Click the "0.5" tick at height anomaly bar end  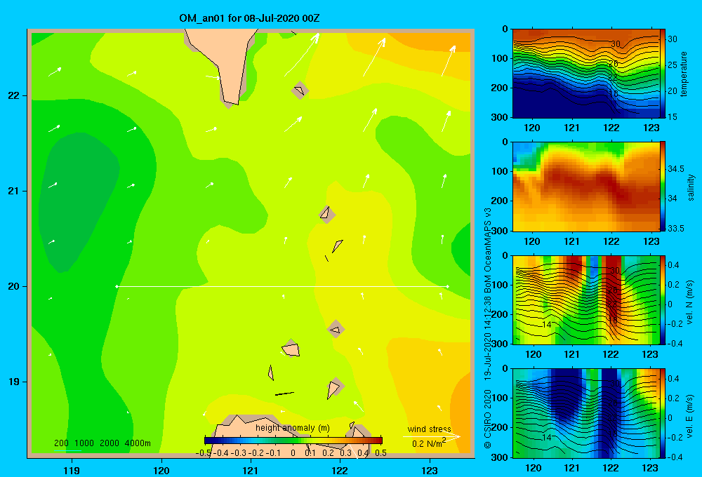point(380,453)
